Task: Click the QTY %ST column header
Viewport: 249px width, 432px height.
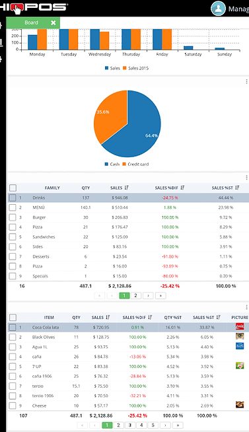Action: click(x=172, y=317)
